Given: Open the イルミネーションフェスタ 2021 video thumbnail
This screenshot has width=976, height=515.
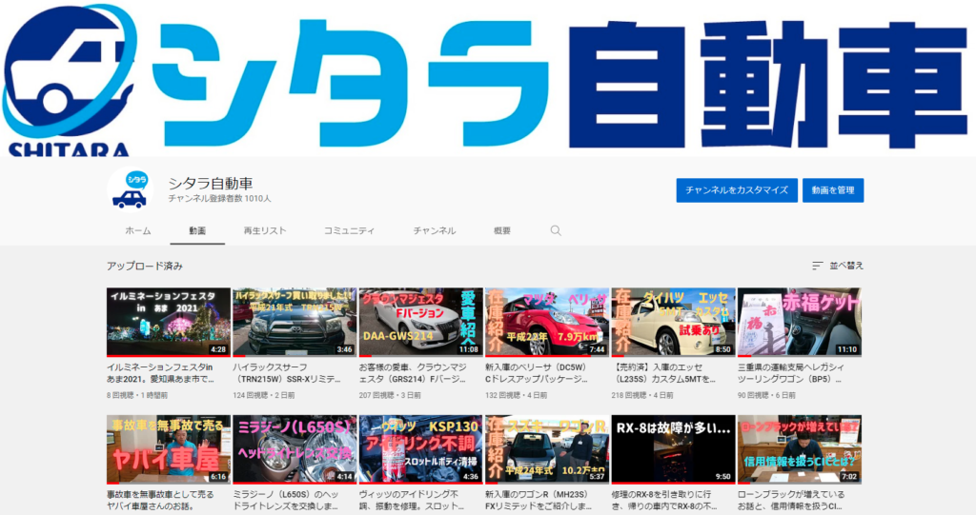Looking at the screenshot, I should tap(169, 322).
